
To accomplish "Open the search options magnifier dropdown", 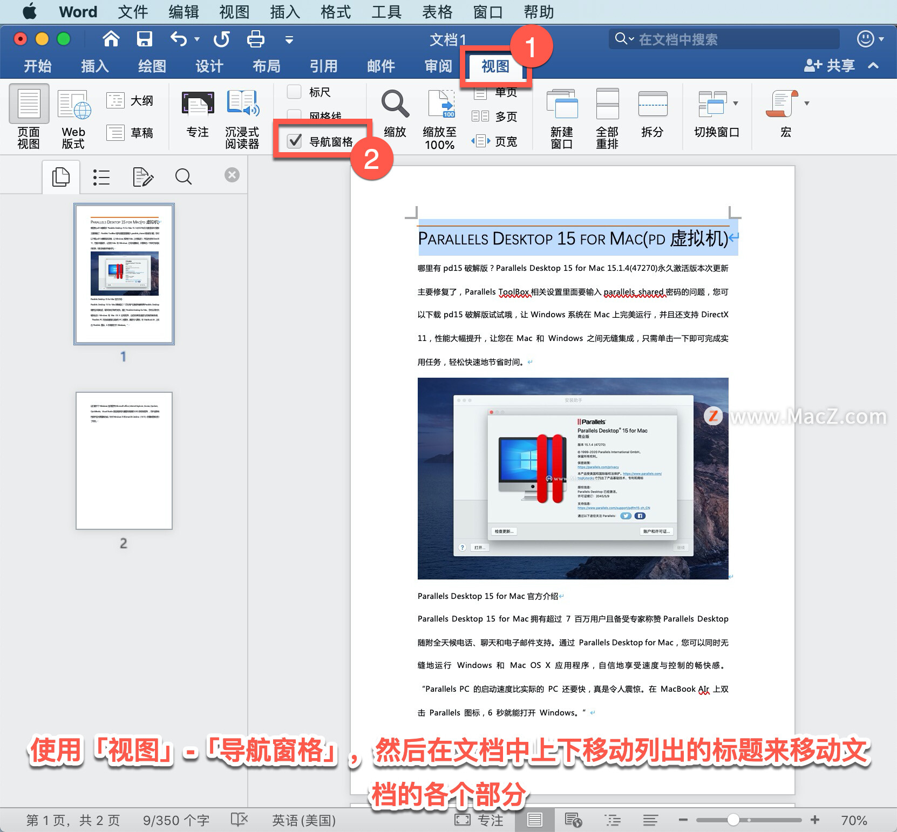I will 624,39.
